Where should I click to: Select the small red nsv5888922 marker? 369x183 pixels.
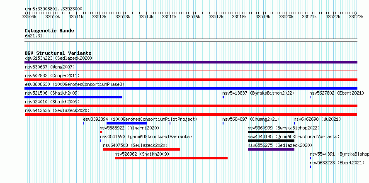(x=101, y=132)
